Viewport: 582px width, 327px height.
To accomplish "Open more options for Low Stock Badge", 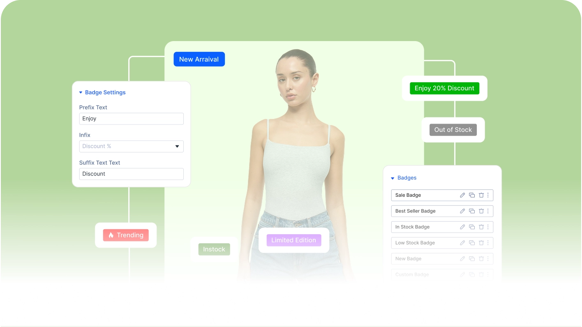I will tap(488, 243).
